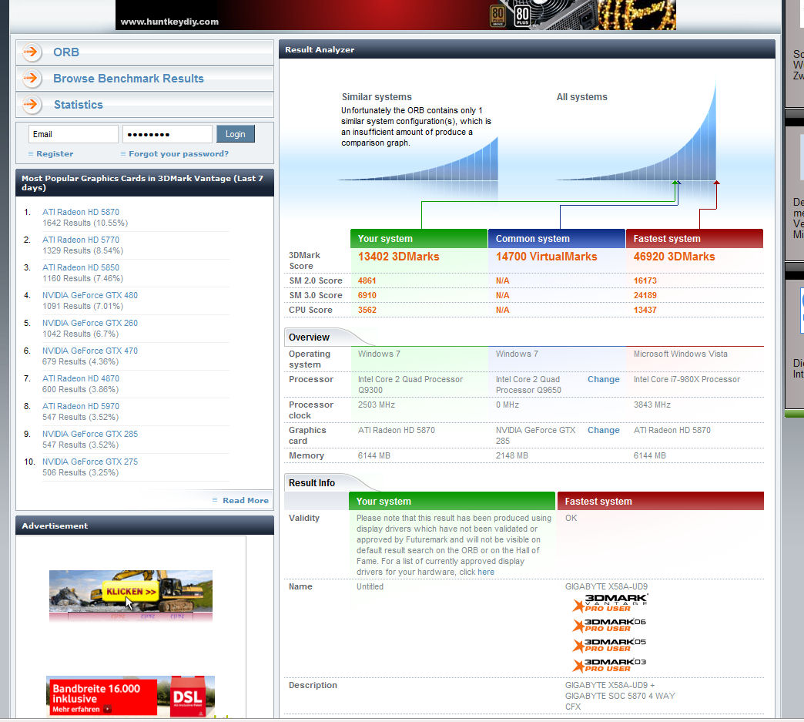
Task: Click the 3DMark05 Pro User badge
Action: pyautogui.click(x=608, y=645)
